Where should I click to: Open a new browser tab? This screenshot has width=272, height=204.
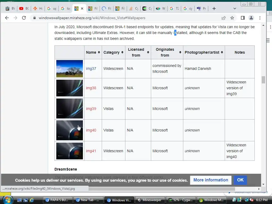[214, 8]
